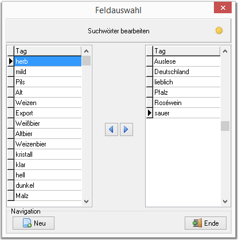Select the Roséwein tag entry
Viewport: 238px width, 240px height.
(x=186, y=103)
